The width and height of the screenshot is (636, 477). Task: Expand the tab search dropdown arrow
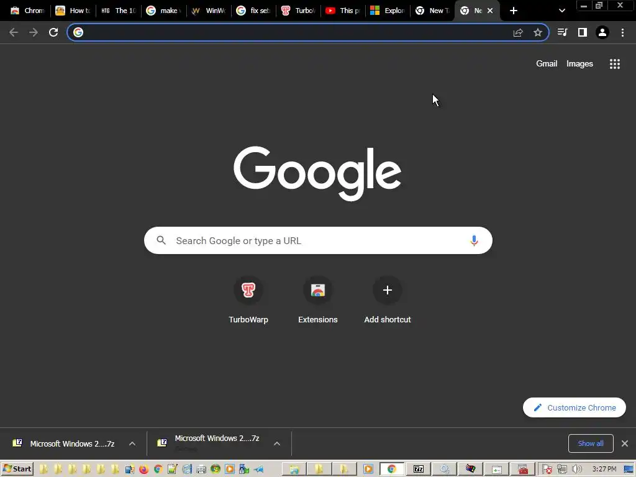point(561,11)
